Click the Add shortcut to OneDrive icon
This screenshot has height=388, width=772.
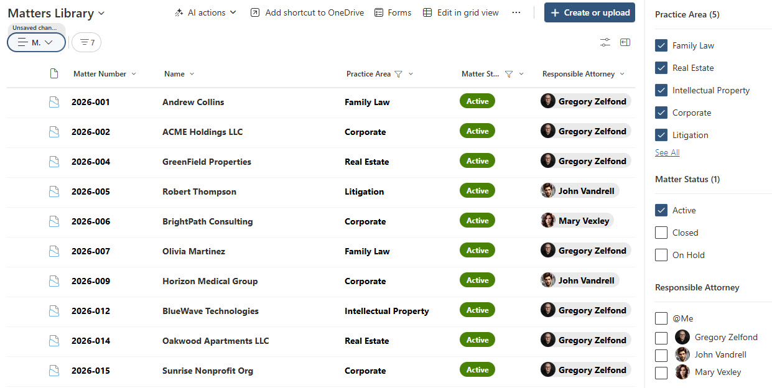pyautogui.click(x=254, y=12)
